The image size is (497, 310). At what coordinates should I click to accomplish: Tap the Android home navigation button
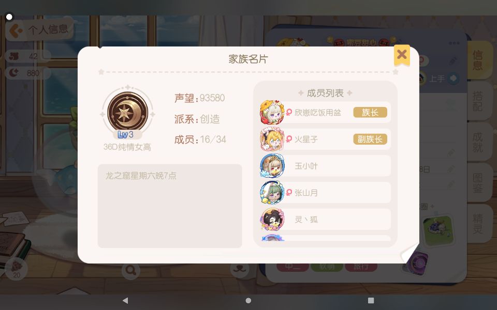tap(248, 301)
